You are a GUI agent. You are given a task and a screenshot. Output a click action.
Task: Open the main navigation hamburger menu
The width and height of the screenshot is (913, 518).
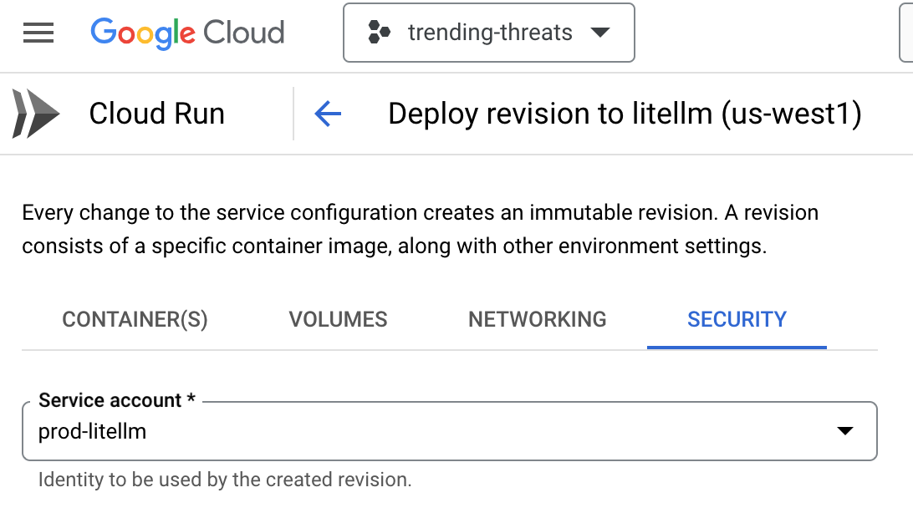point(38,33)
